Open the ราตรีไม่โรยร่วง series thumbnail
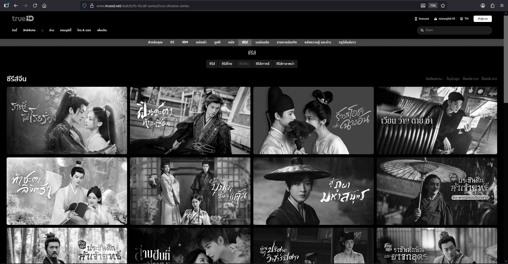The width and height of the screenshot is (508, 264). click(67, 120)
